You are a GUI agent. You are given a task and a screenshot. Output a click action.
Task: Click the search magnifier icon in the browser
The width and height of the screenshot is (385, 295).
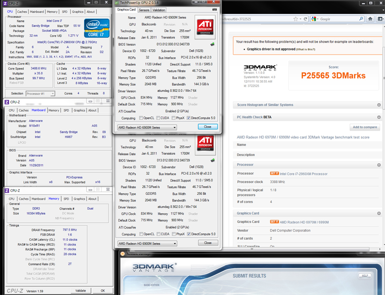tap(361, 19)
